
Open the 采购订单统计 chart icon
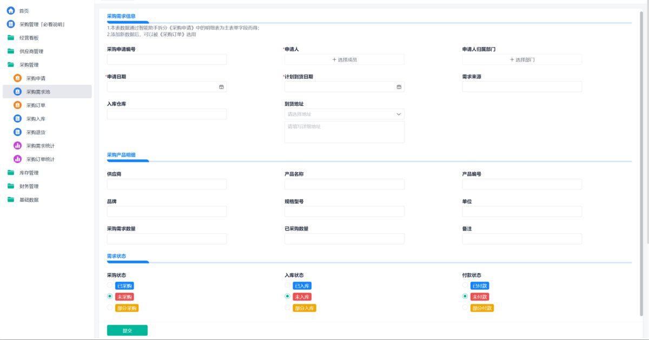(x=17, y=159)
